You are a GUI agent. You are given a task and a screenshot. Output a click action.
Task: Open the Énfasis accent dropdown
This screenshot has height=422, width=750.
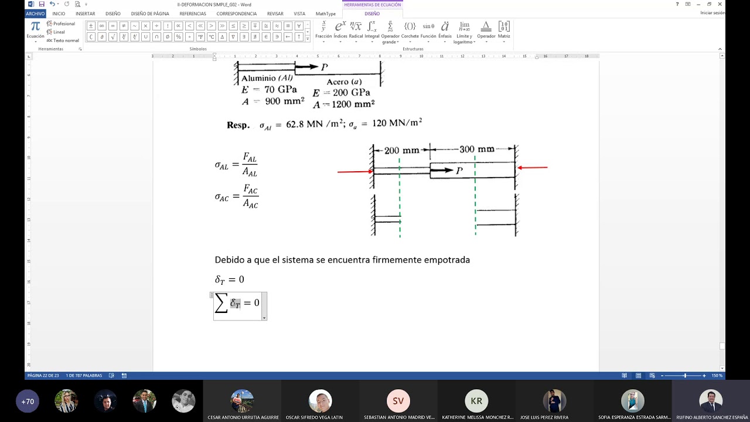coord(445,30)
